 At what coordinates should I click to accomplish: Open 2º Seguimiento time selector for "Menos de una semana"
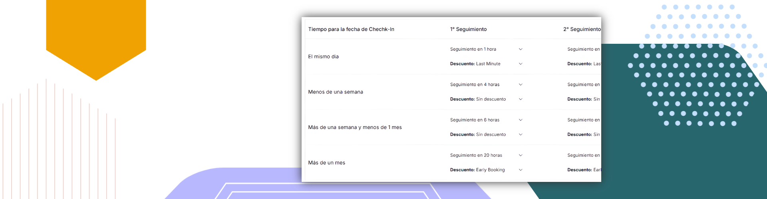(583, 85)
